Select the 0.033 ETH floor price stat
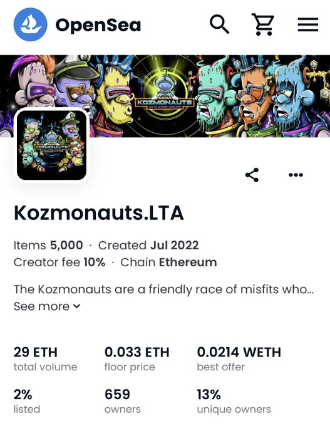 pyautogui.click(x=137, y=358)
